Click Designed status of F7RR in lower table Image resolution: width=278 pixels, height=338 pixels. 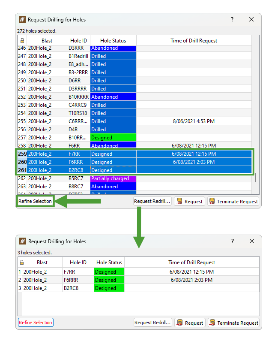(109, 272)
